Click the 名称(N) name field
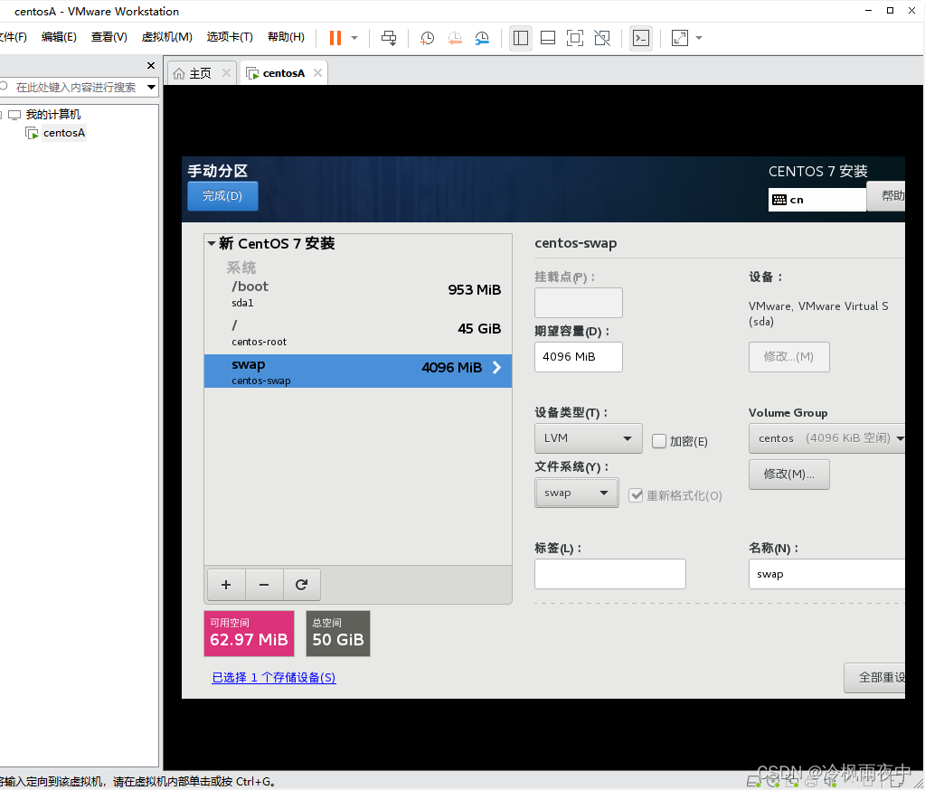 click(x=827, y=574)
